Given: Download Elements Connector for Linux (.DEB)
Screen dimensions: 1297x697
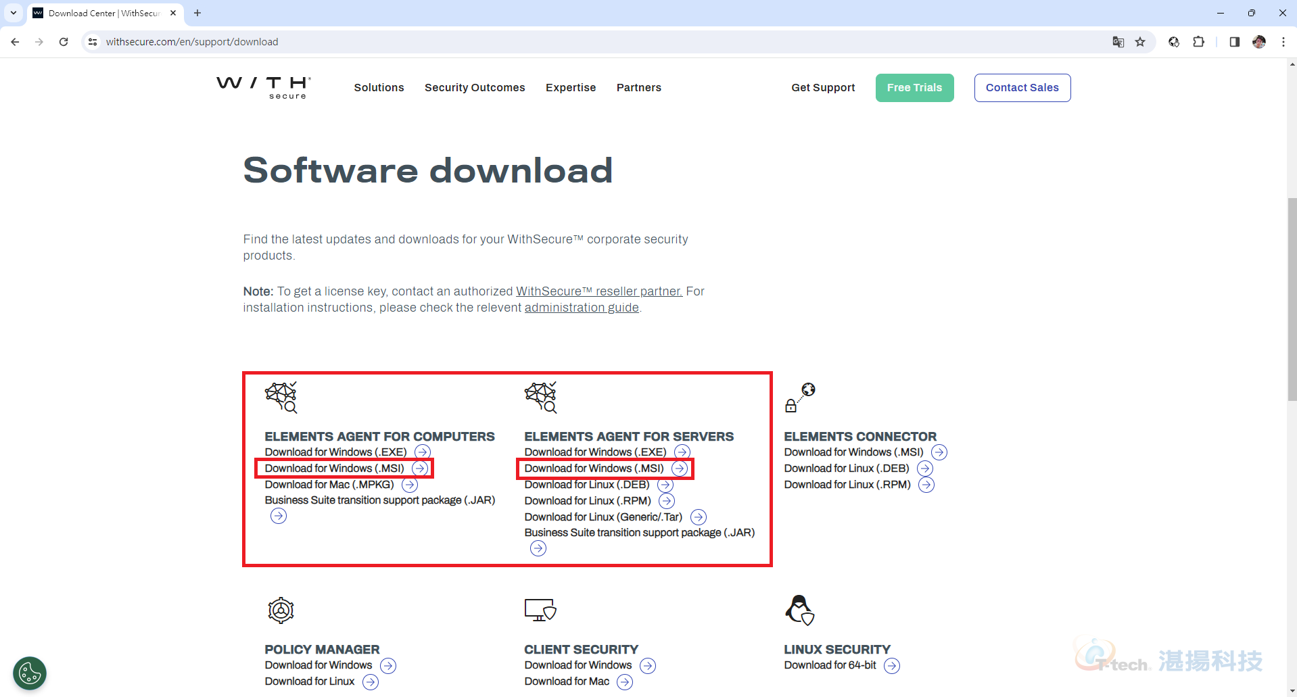Looking at the screenshot, I should (847, 468).
